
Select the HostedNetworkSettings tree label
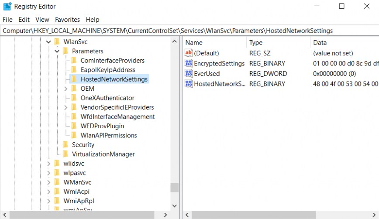[x=114, y=79]
